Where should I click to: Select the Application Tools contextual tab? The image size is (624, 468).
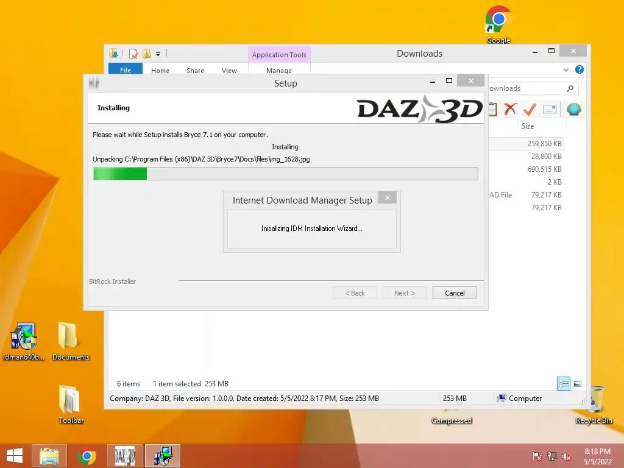pyautogui.click(x=279, y=54)
